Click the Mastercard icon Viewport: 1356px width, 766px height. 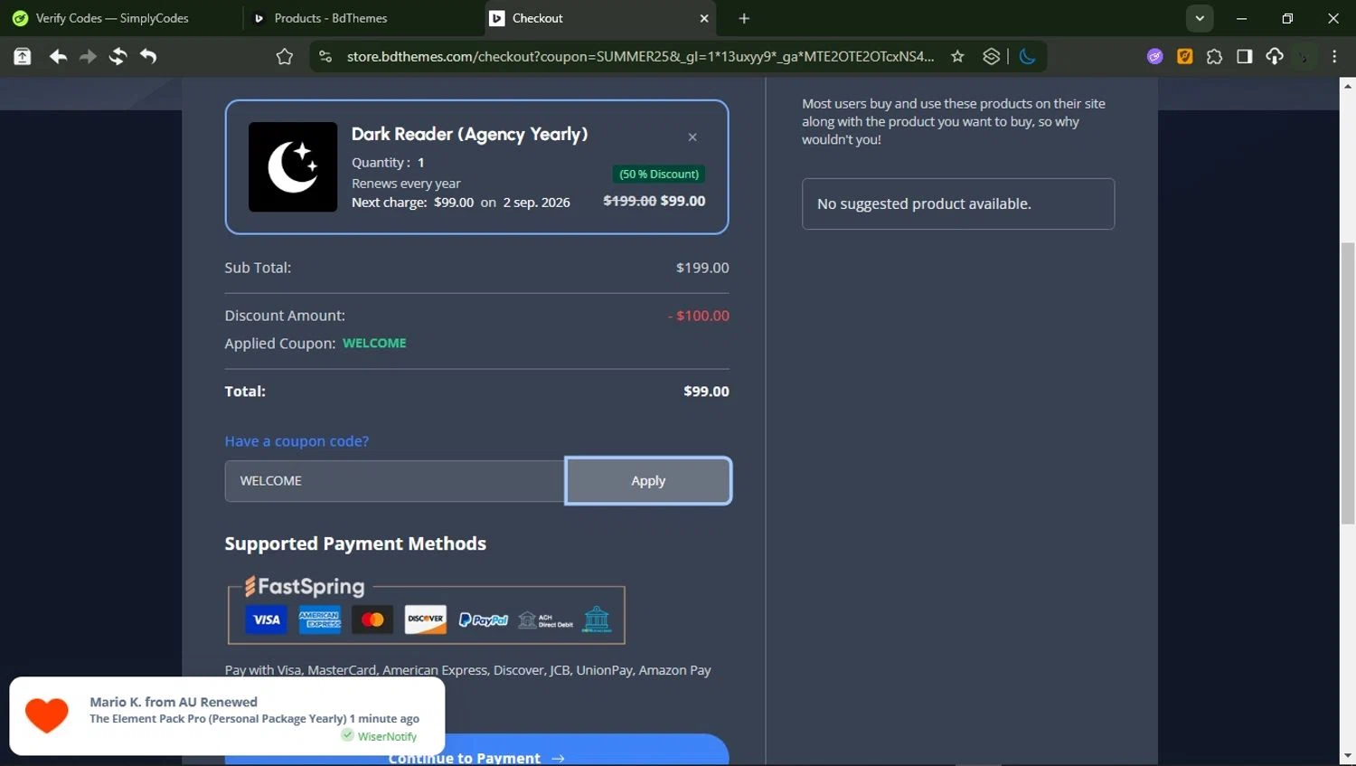tap(372, 619)
